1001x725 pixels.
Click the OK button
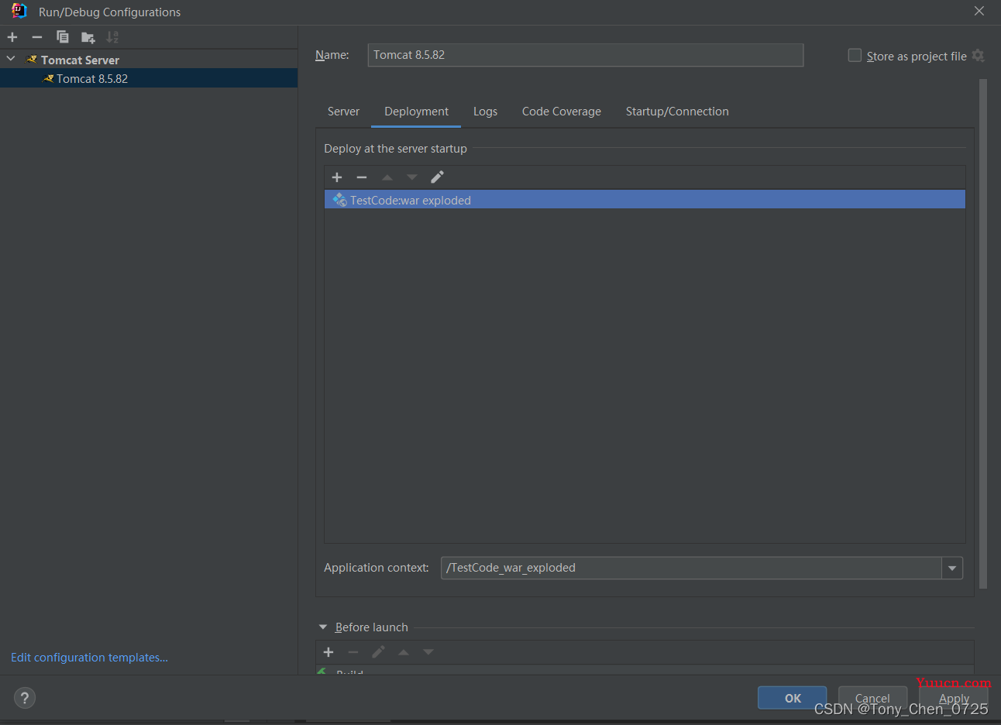pos(792,698)
